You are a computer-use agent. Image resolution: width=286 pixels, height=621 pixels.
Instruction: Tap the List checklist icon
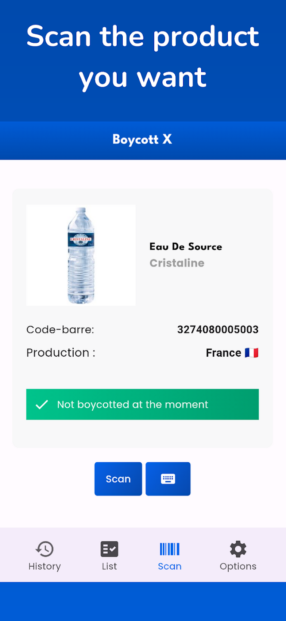tap(109, 549)
